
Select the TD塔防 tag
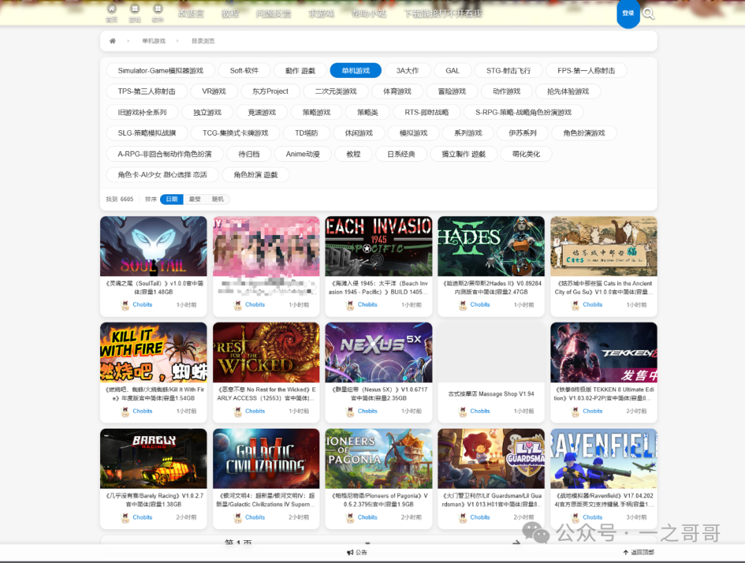306,134
